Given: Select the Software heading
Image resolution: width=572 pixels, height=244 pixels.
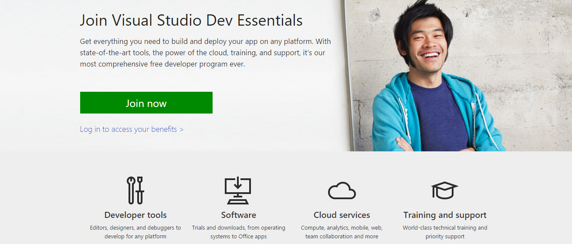Looking at the screenshot, I should (x=238, y=215).
